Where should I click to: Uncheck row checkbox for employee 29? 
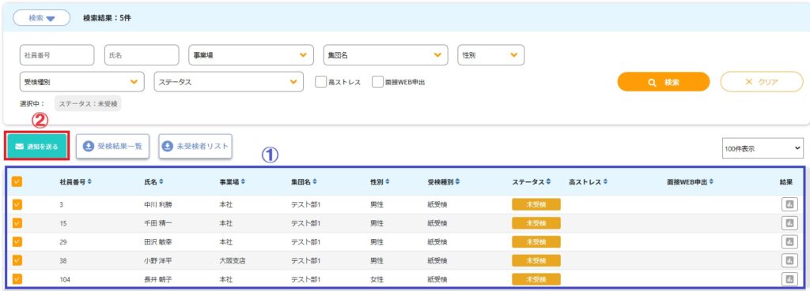click(17, 241)
